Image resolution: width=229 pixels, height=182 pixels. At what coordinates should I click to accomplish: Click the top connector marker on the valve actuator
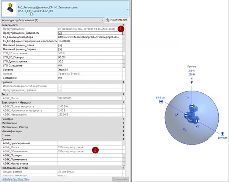pos(192,105)
